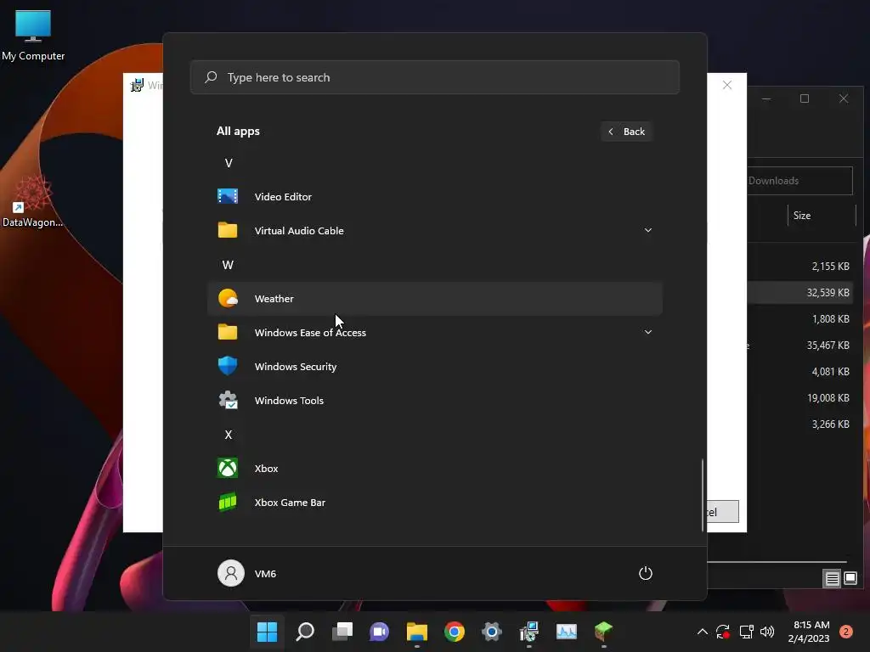
Task: Expand Virtual Audio Cable folder chevron
Action: coord(648,230)
